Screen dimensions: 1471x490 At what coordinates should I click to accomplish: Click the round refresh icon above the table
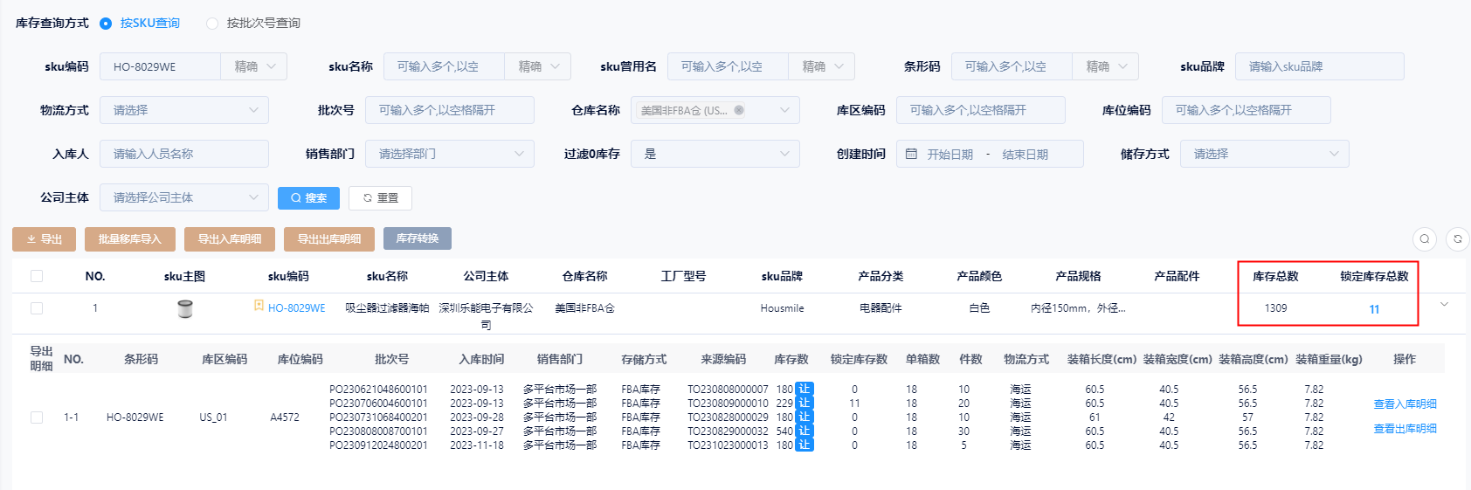click(x=1458, y=238)
